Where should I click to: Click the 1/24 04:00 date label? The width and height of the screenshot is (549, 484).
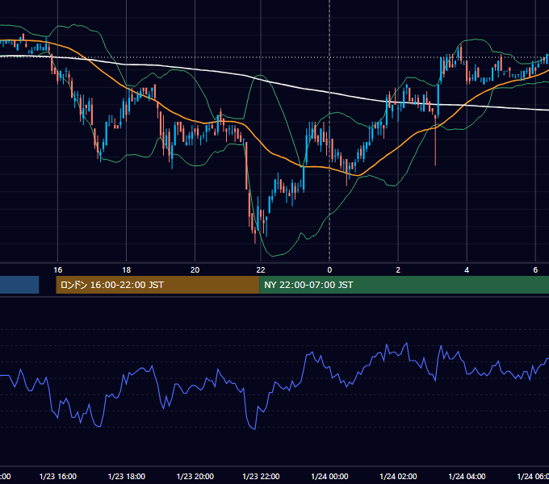467,476
